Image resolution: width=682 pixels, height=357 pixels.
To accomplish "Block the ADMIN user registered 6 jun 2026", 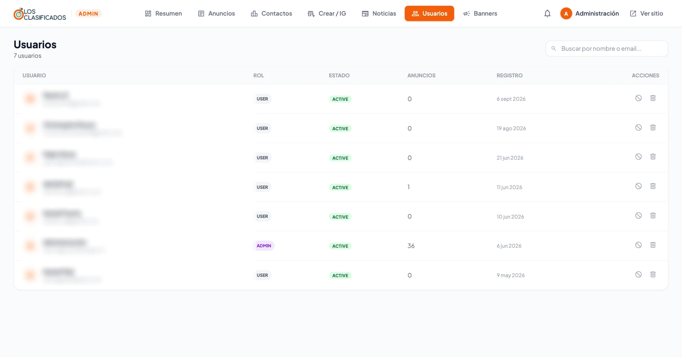I will pos(638,245).
